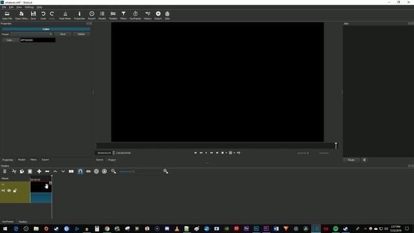Open the Export panel from the toolbar
The height and width of the screenshot is (233, 414).
pyautogui.click(x=158, y=16)
